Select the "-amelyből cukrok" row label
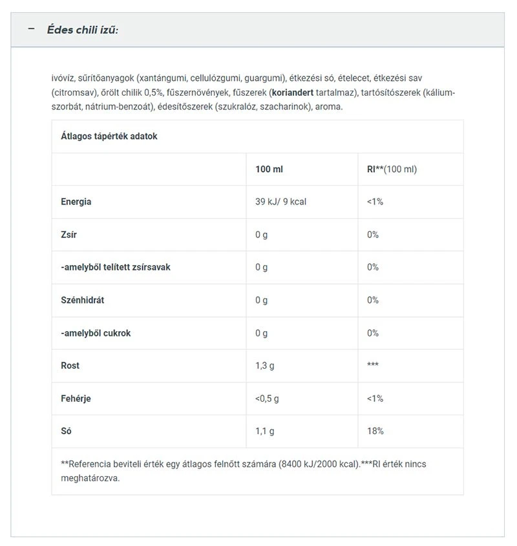The height and width of the screenshot is (546, 517). coord(96,333)
